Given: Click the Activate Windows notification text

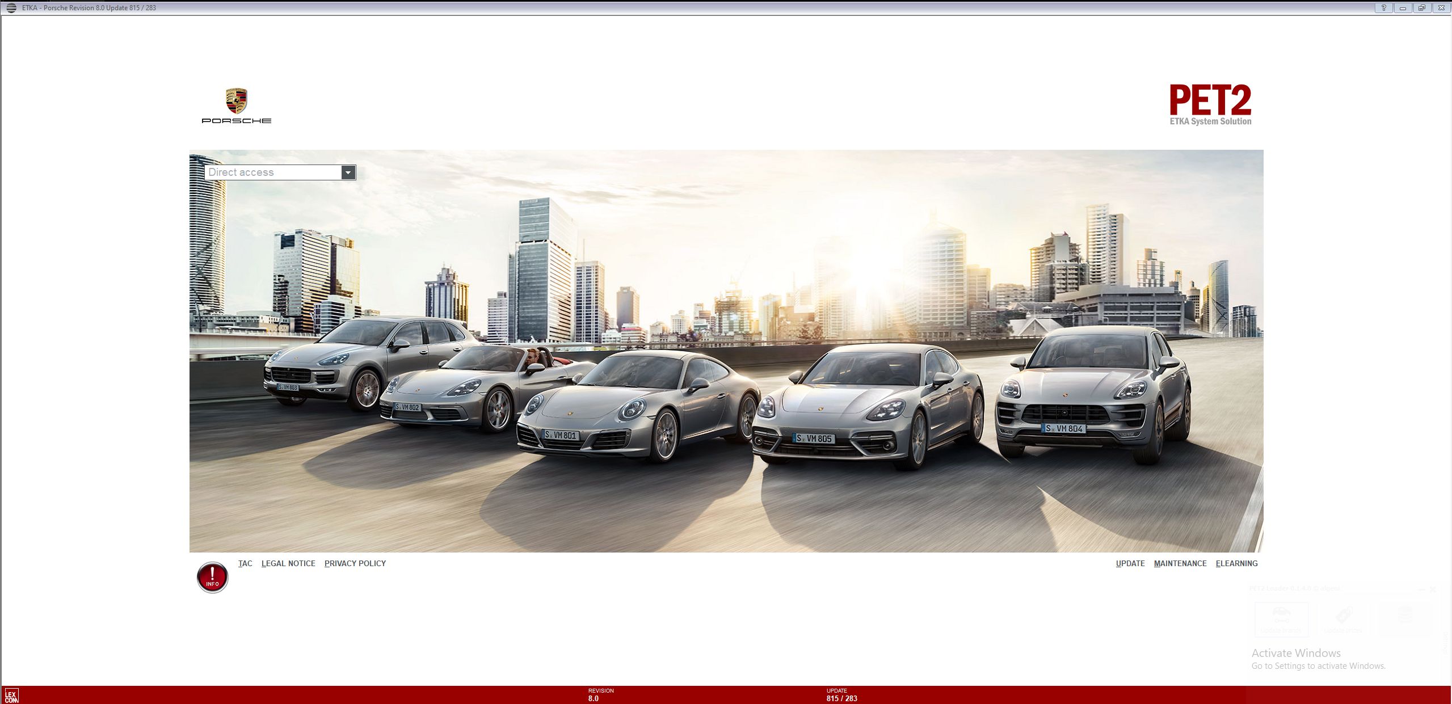Looking at the screenshot, I should point(1296,653).
